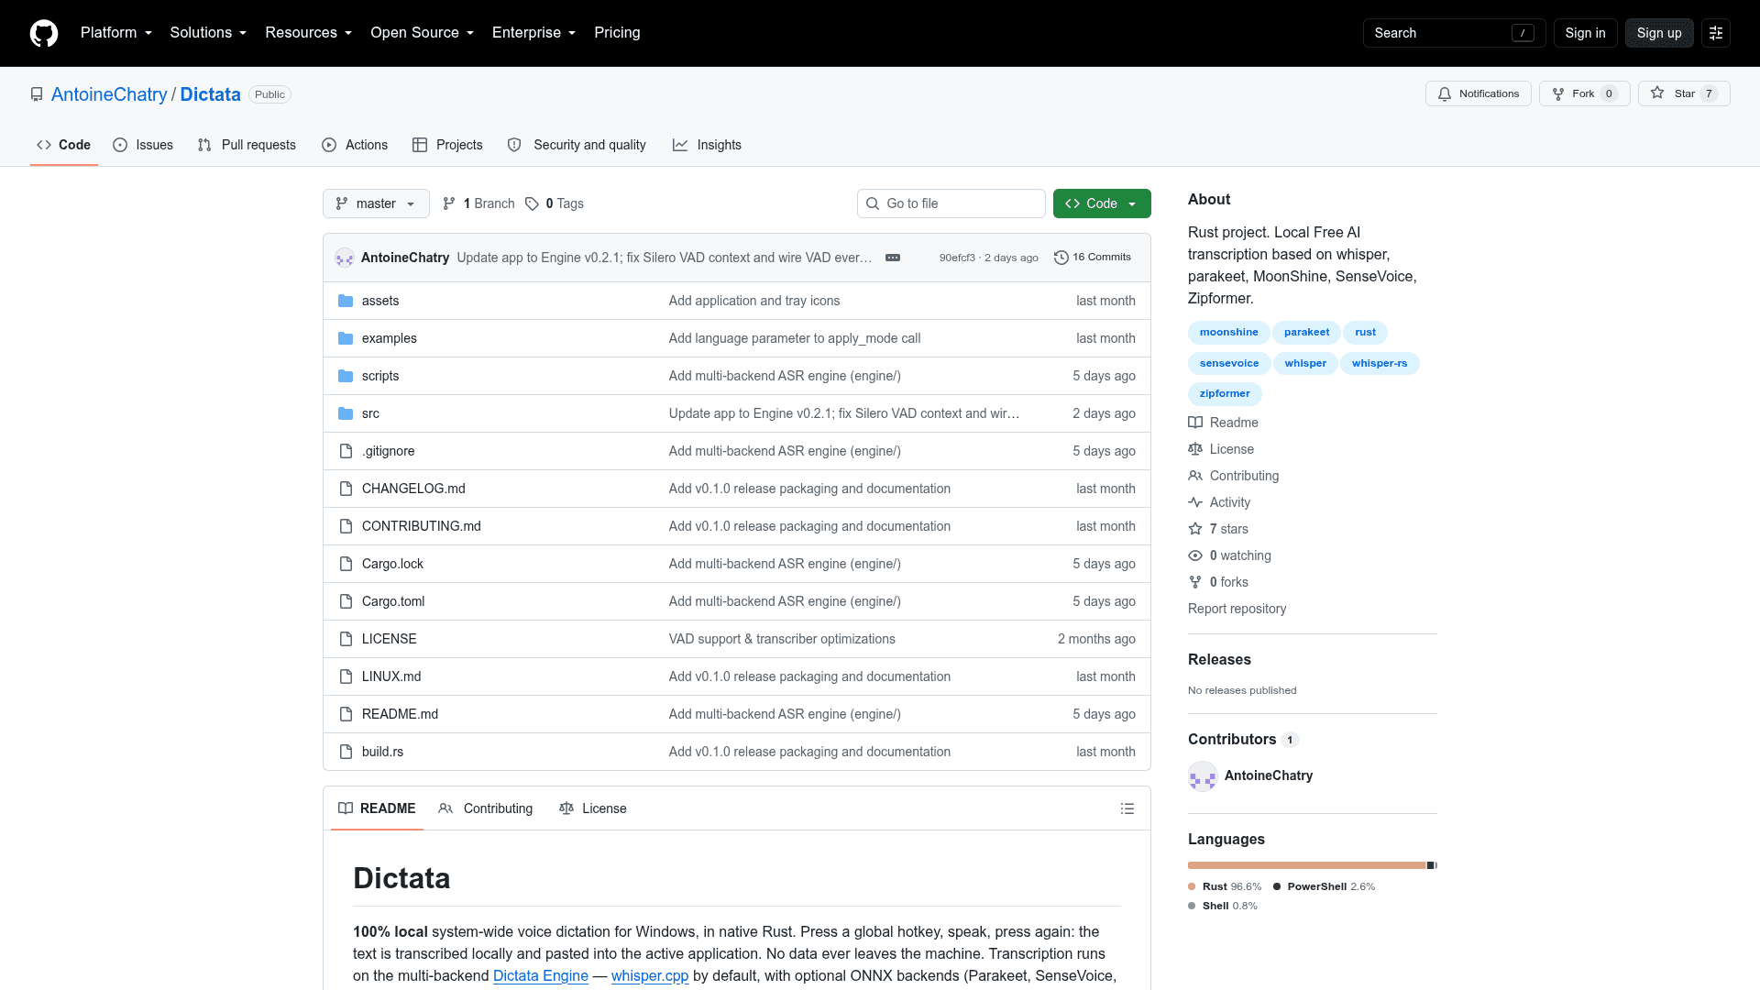
Task: Expand the Open Source menu
Action: click(423, 33)
